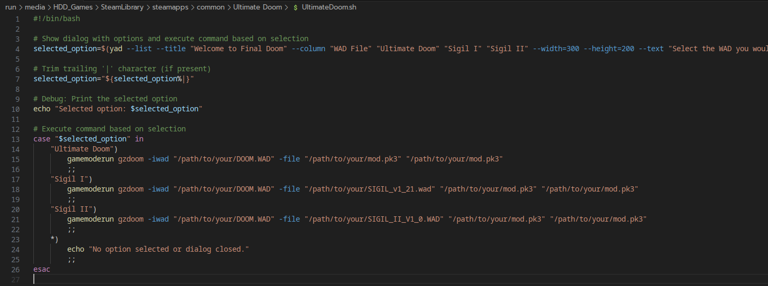The height and width of the screenshot is (286, 768).
Task: Open the "run" breadcrumb folder
Action: tap(11, 7)
